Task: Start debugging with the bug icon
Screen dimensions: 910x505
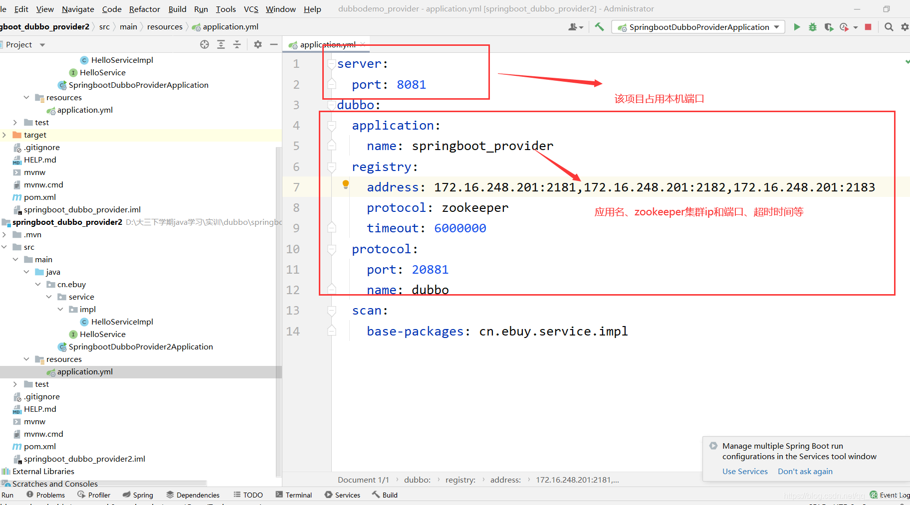Action: coord(813,27)
